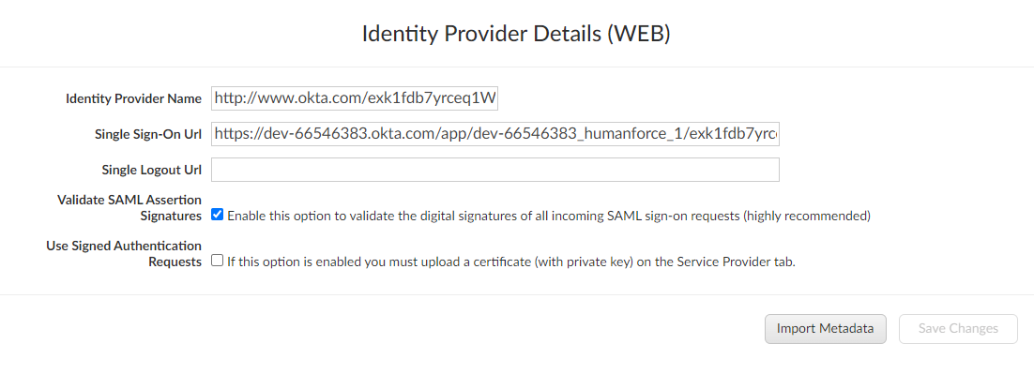Uncheck Validate SAML Assertion Signatures checkbox

pyautogui.click(x=218, y=215)
